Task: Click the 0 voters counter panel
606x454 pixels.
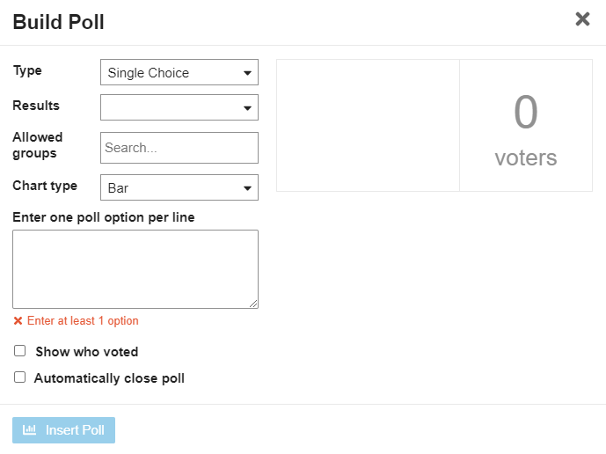Action: pyautogui.click(x=526, y=125)
